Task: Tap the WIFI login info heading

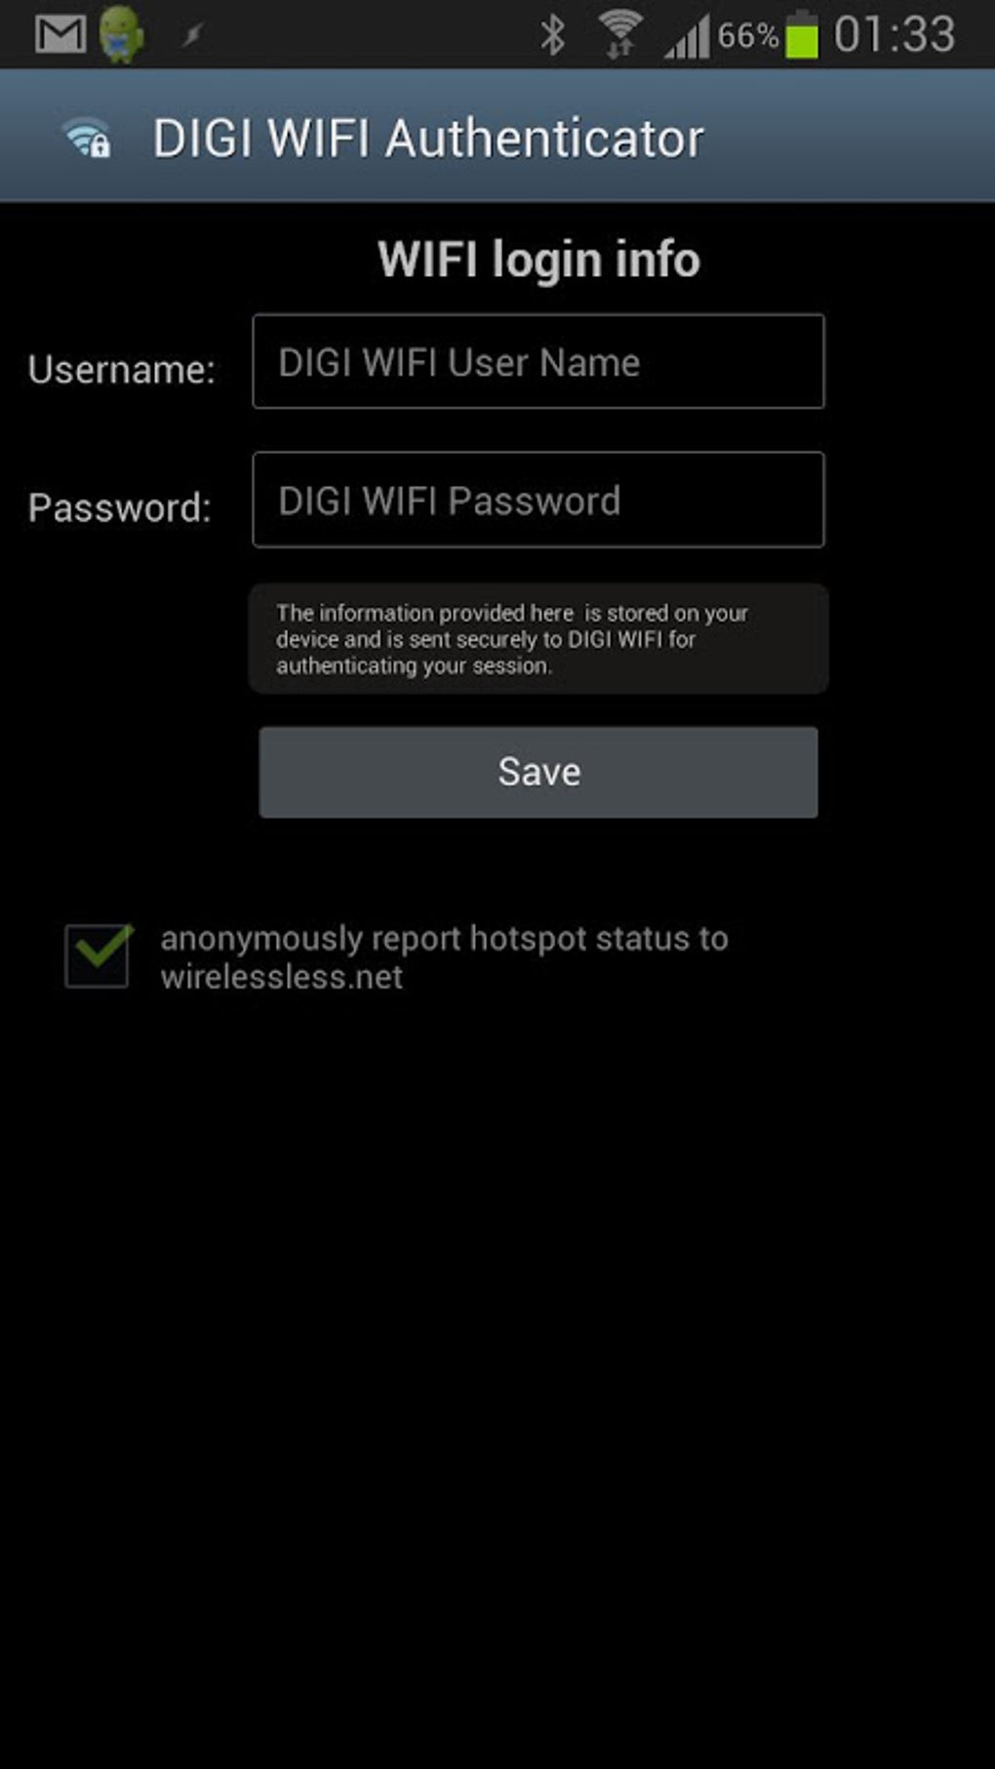Action: (538, 260)
